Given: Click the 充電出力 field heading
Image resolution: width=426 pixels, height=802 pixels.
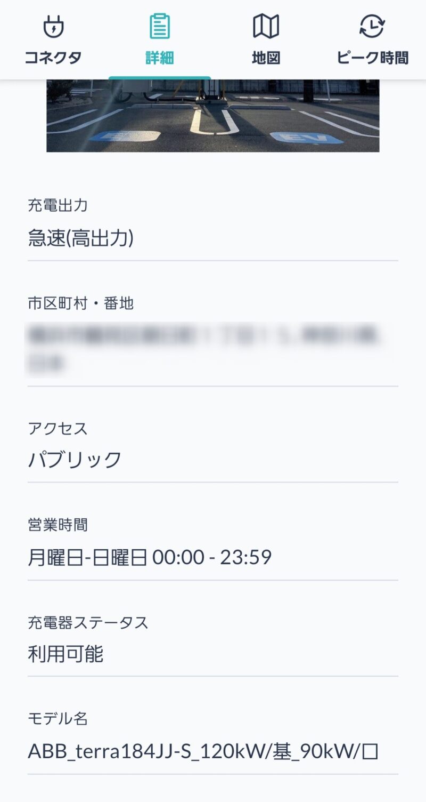Looking at the screenshot, I should (58, 205).
